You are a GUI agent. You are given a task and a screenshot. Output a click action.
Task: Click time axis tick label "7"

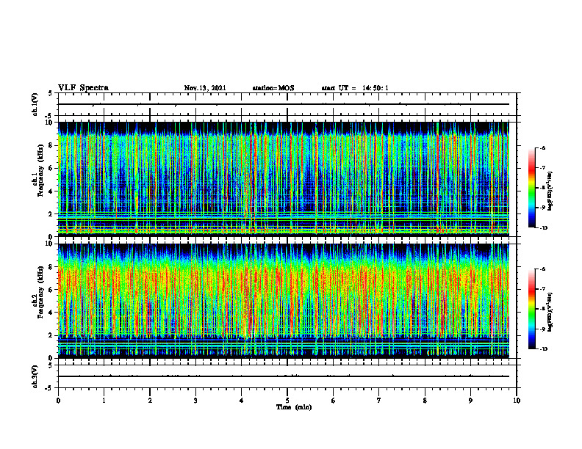pos(379,401)
